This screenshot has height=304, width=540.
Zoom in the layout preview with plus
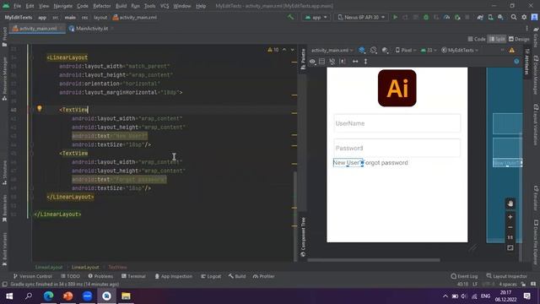510,217
